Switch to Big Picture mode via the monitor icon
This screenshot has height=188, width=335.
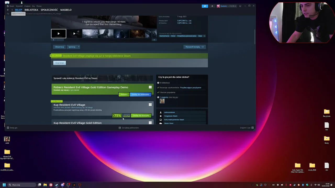click(240, 6)
